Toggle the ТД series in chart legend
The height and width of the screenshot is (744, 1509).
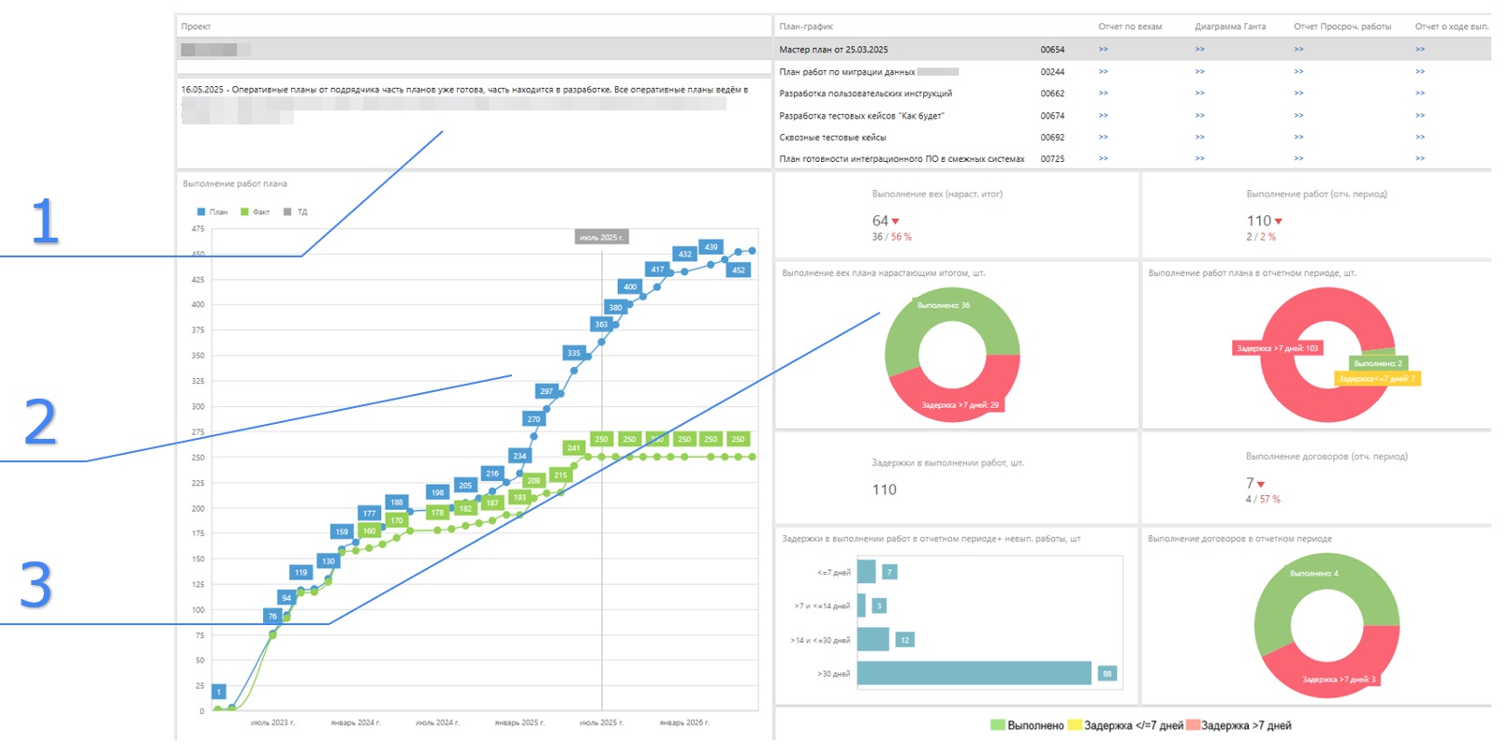pyautogui.click(x=295, y=212)
